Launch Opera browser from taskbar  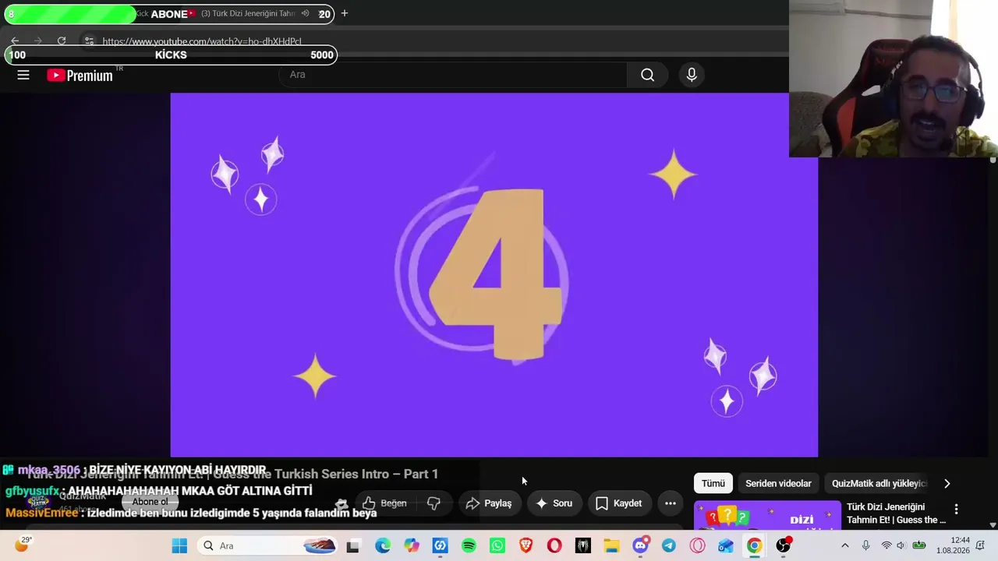click(554, 545)
